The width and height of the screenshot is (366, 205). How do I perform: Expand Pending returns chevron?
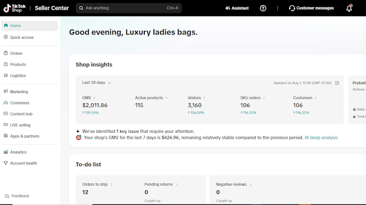[177, 185]
